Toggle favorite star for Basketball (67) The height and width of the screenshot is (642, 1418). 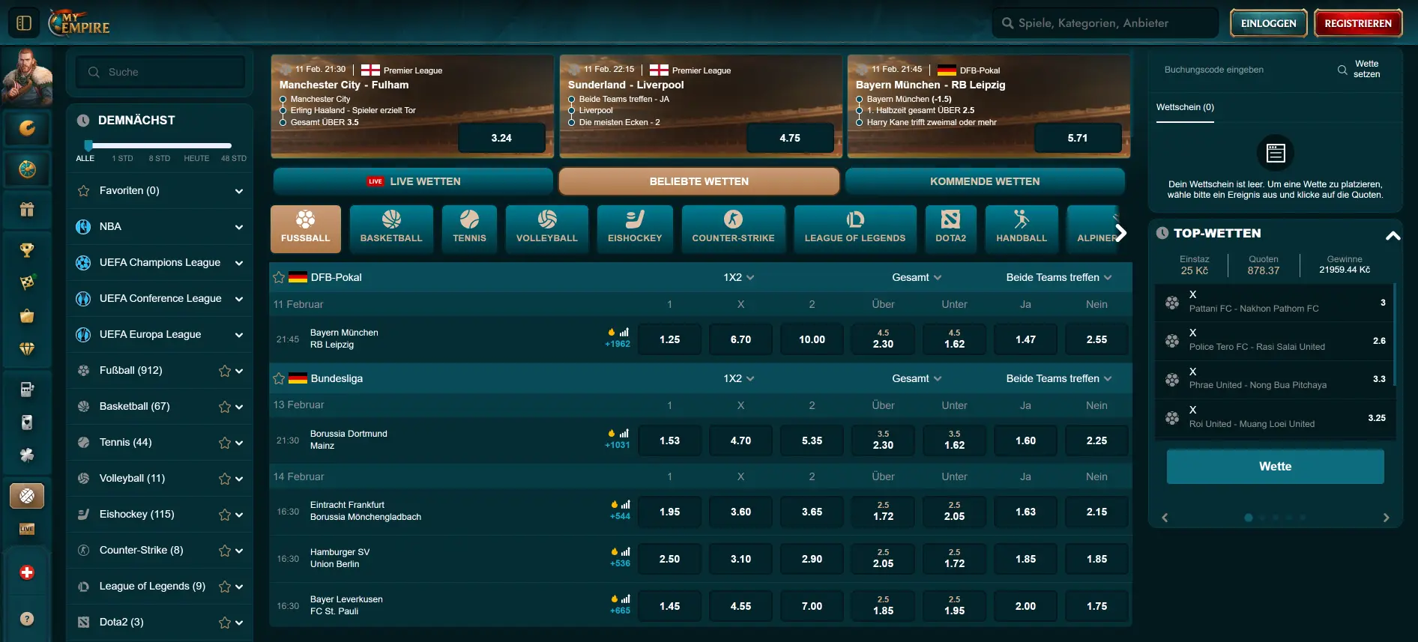[x=224, y=407]
